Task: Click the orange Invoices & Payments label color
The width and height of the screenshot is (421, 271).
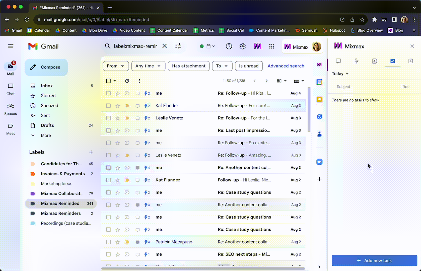Action: click(33, 174)
